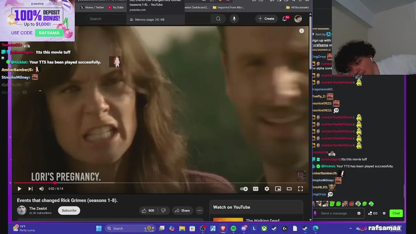Open Discord from taskbar
416x234 pixels.
pyautogui.click(x=244, y=228)
